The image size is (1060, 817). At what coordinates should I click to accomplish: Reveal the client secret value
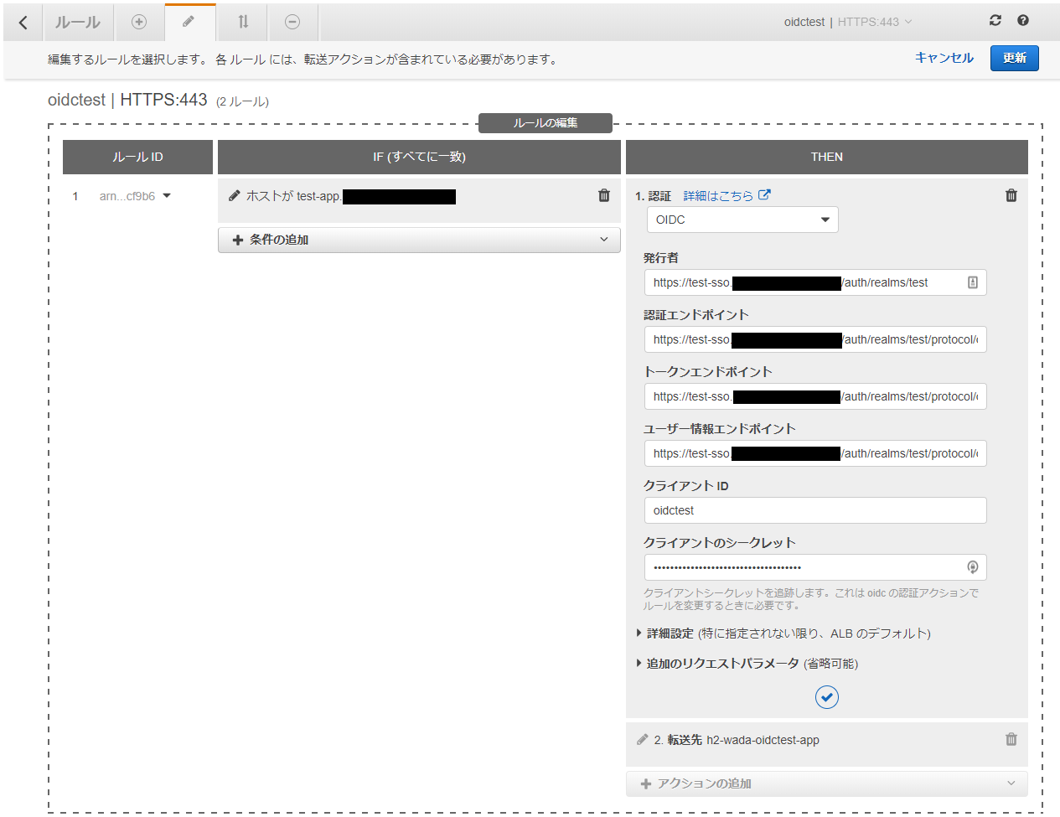click(972, 567)
